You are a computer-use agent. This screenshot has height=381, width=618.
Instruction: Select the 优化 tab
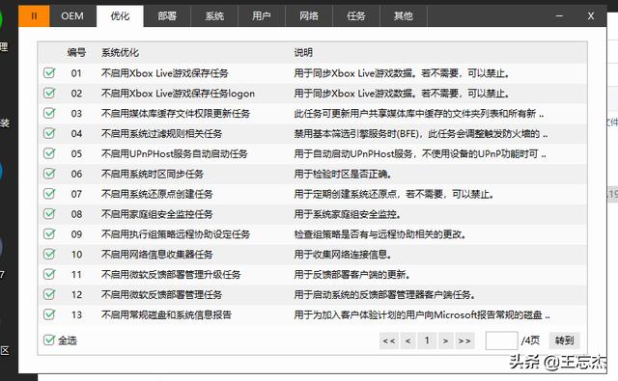coord(120,16)
